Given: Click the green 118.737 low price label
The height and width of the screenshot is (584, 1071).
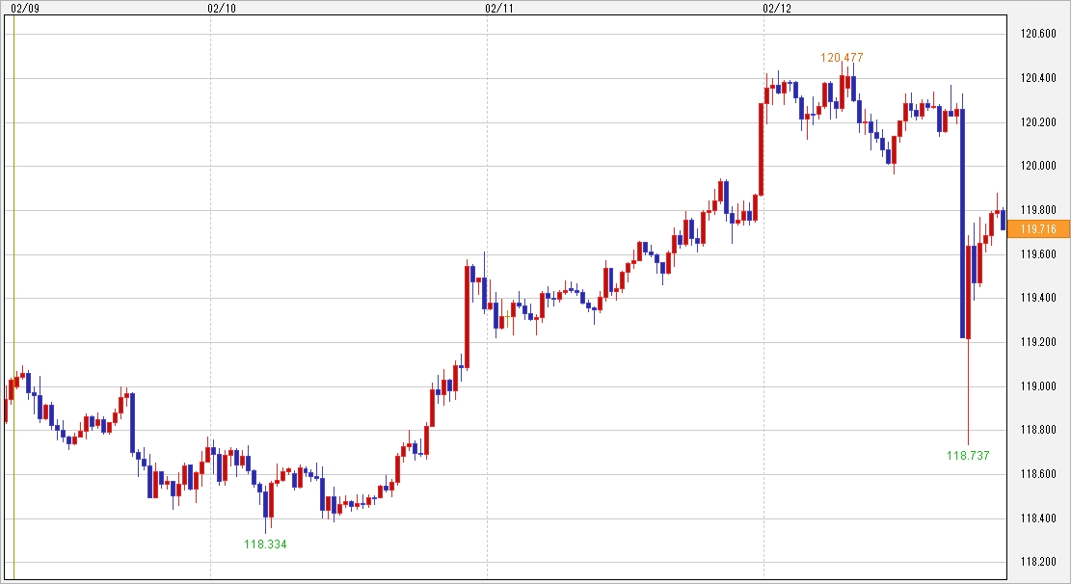Looking at the screenshot, I should pos(968,456).
